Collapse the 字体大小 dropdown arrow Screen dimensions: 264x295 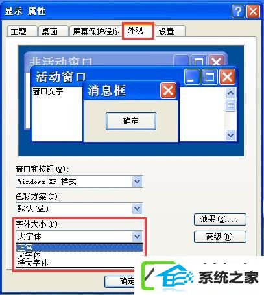(x=138, y=237)
